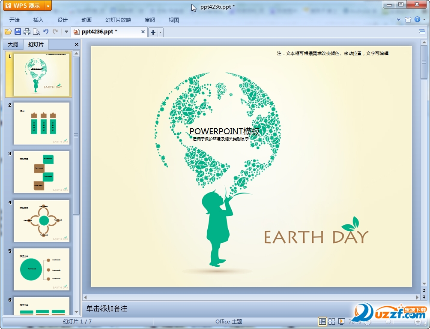Click main editor vertical scroll down arrow
The height and width of the screenshot is (329, 430).
coord(424,284)
